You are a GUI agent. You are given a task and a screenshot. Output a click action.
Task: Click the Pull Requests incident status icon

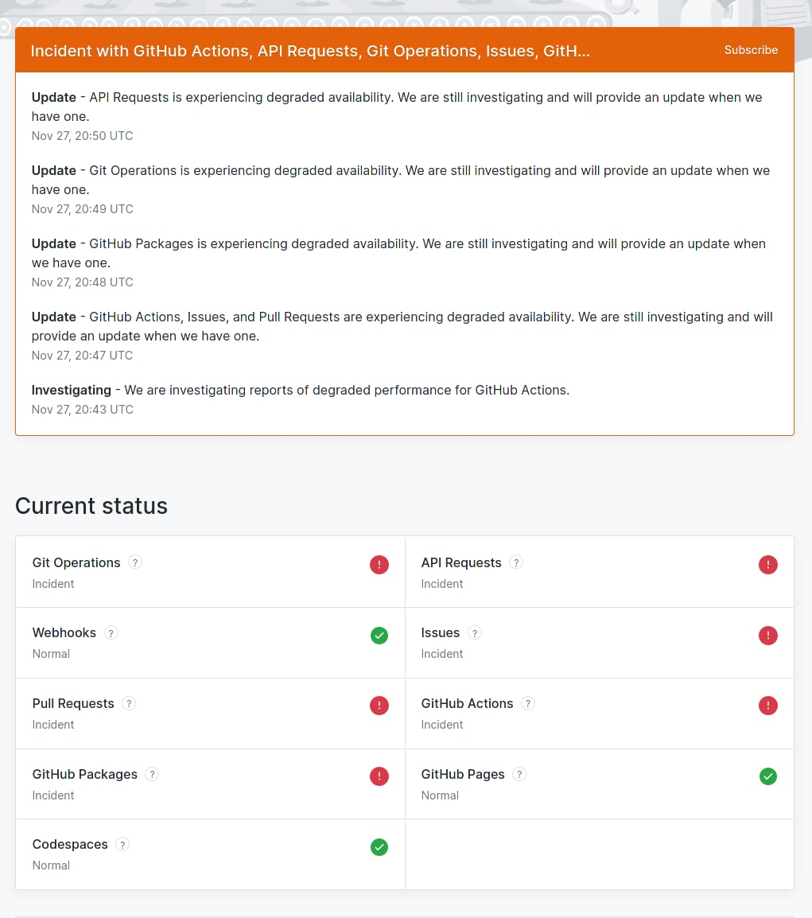pyautogui.click(x=379, y=706)
